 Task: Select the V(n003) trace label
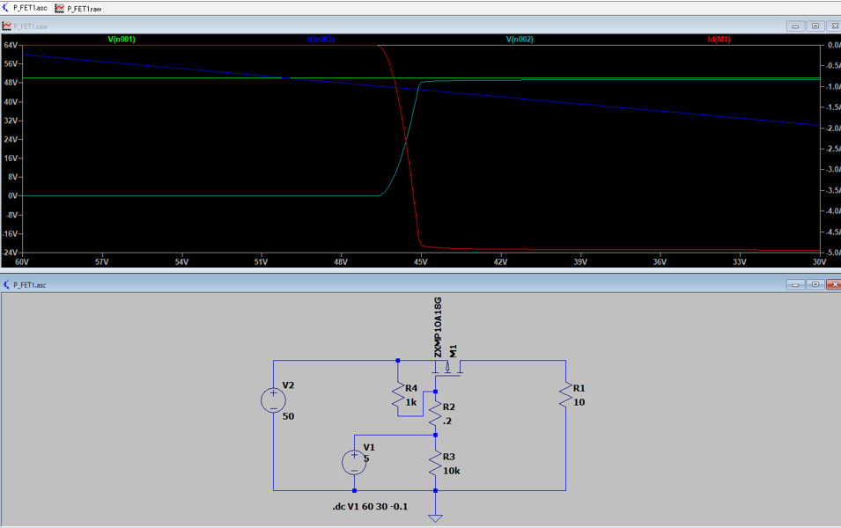coord(321,39)
